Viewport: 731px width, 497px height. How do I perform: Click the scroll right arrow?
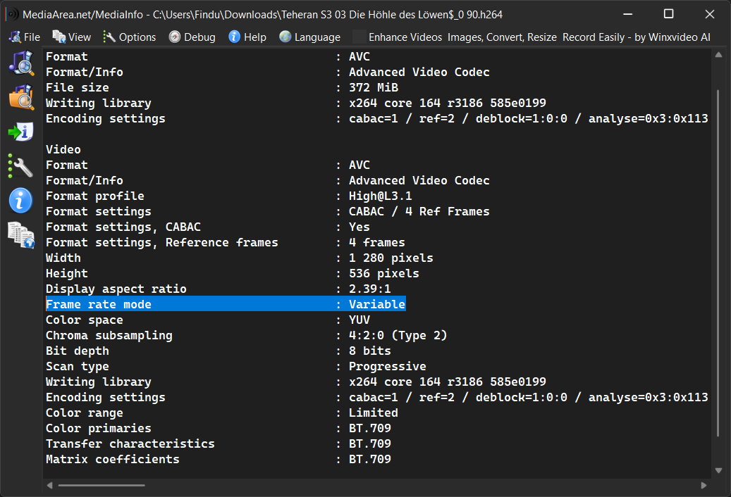[704, 485]
